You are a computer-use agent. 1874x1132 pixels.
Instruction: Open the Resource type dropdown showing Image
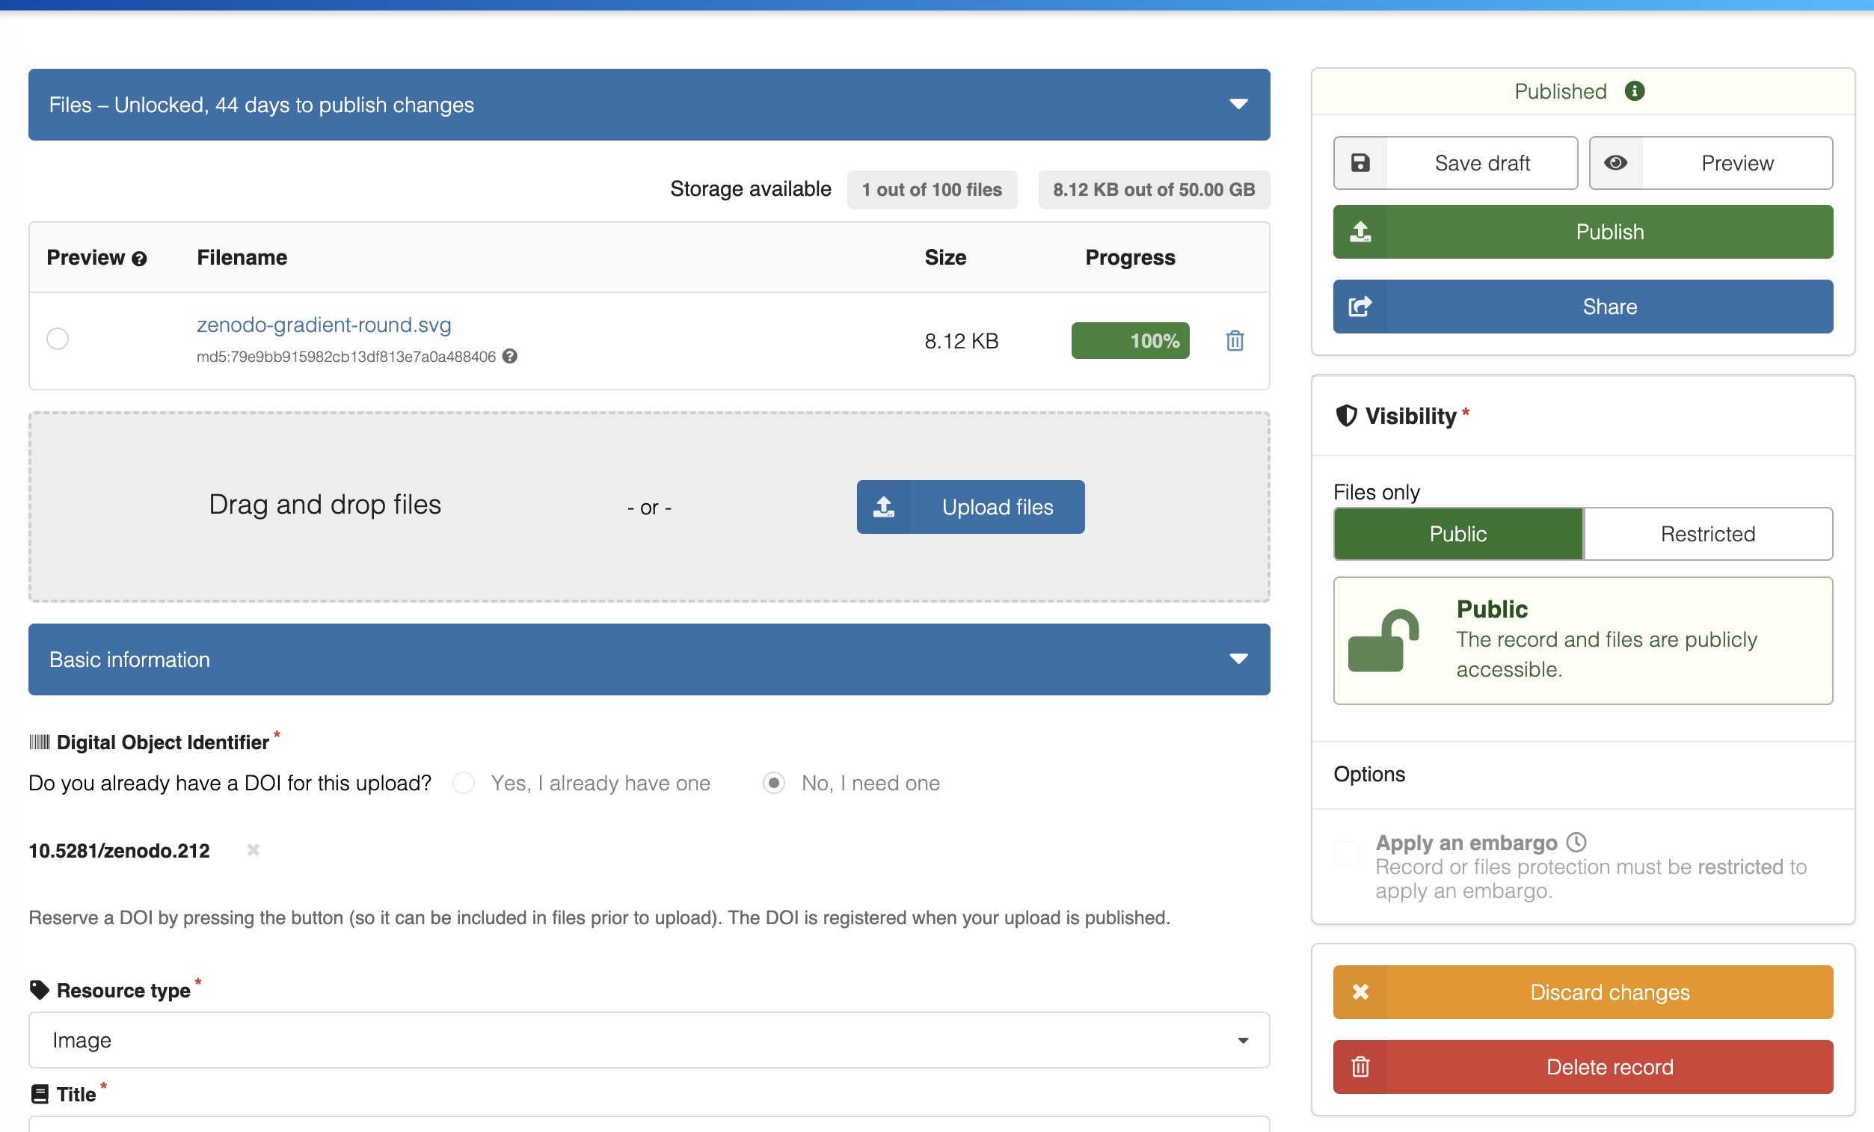[x=648, y=1039]
